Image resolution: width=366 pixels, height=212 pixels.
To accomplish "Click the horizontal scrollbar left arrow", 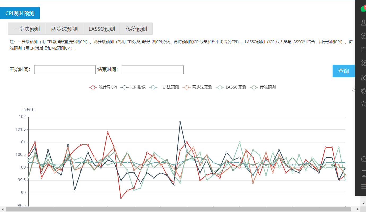I will [x=2, y=209].
